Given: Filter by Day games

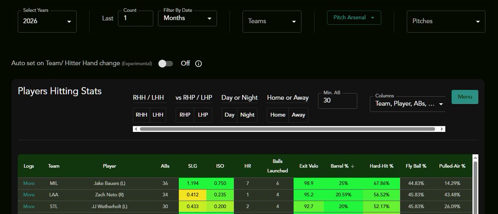Looking at the screenshot, I should [229, 115].
